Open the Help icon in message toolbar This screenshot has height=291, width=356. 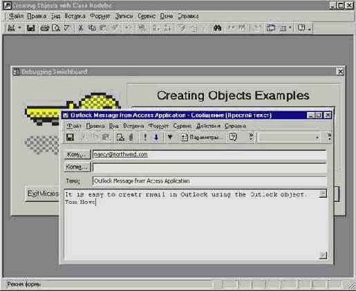[x=233, y=138]
